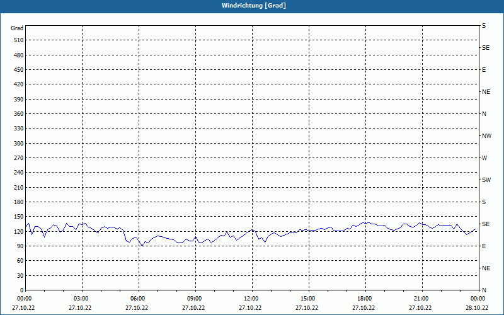Click the blue wind line dip near 06:00
Screen dimensions: 504x315
click(142, 246)
